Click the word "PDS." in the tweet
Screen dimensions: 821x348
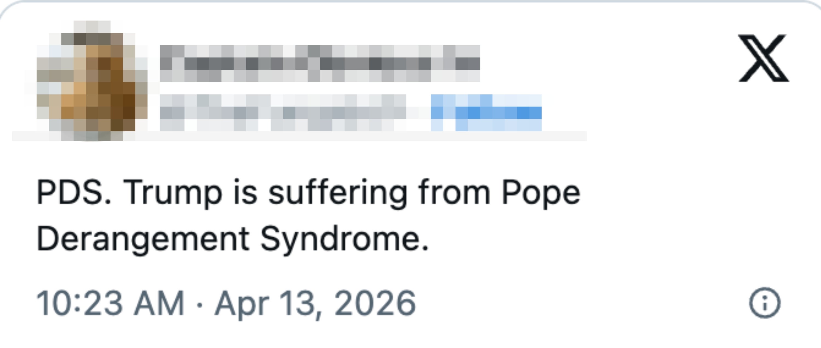tap(74, 193)
